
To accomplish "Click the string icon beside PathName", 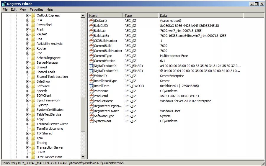I will click(91, 91).
